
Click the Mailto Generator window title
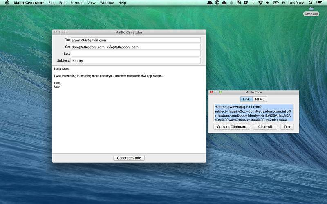click(129, 33)
